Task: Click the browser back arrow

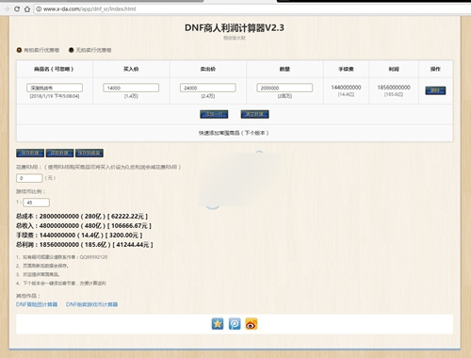Action: point(7,9)
